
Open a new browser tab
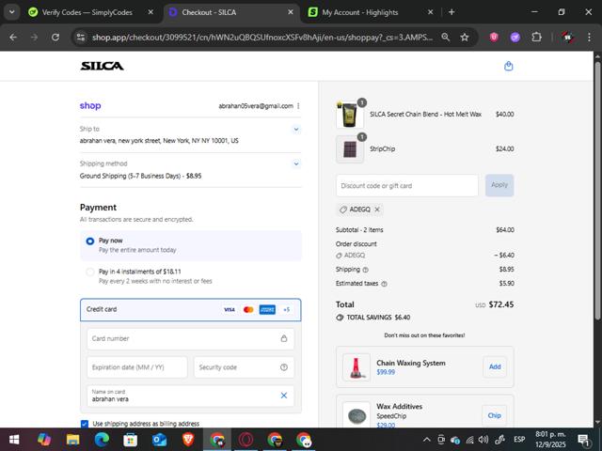click(x=451, y=12)
